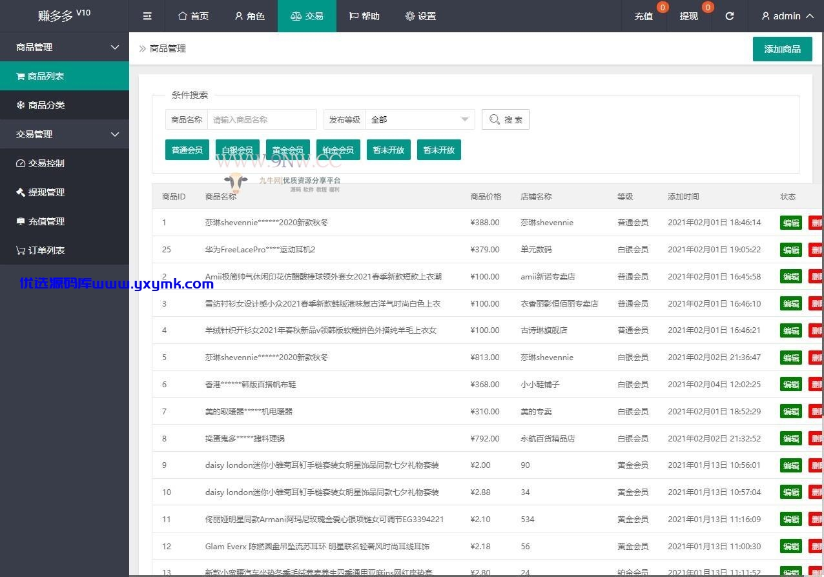Open 充值 recharge notifications
The width and height of the screenshot is (824, 577).
click(x=644, y=16)
